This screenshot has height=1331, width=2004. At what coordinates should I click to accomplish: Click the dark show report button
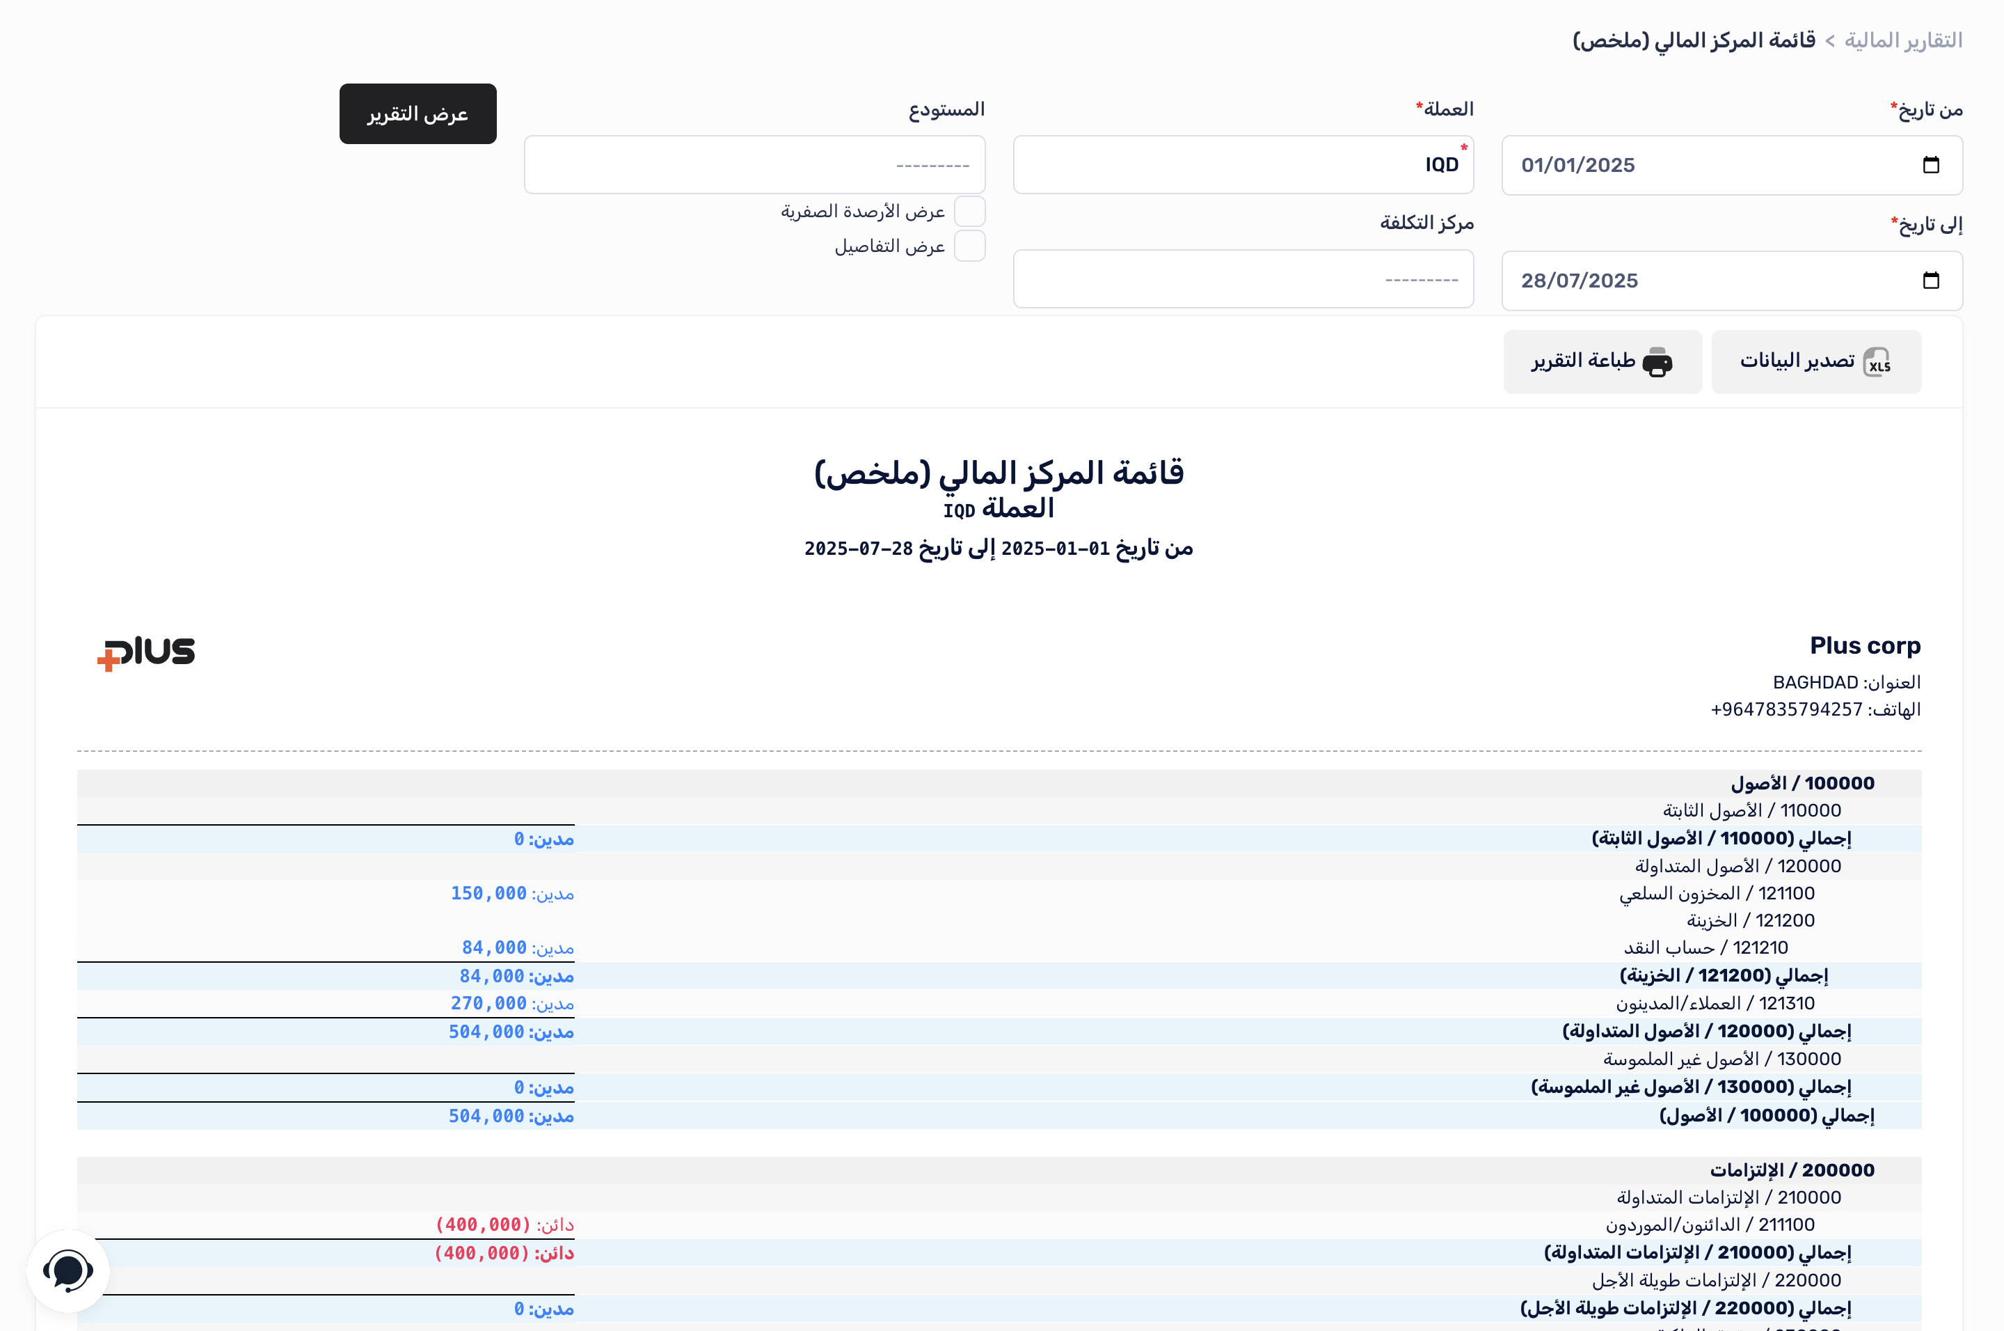[x=417, y=113]
